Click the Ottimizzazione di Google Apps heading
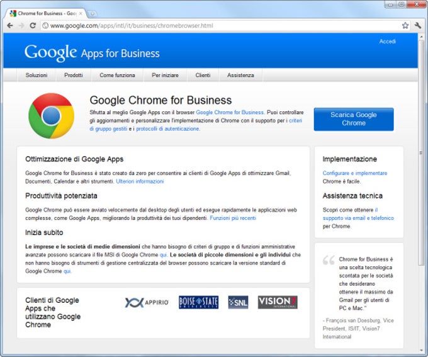 pos(74,159)
